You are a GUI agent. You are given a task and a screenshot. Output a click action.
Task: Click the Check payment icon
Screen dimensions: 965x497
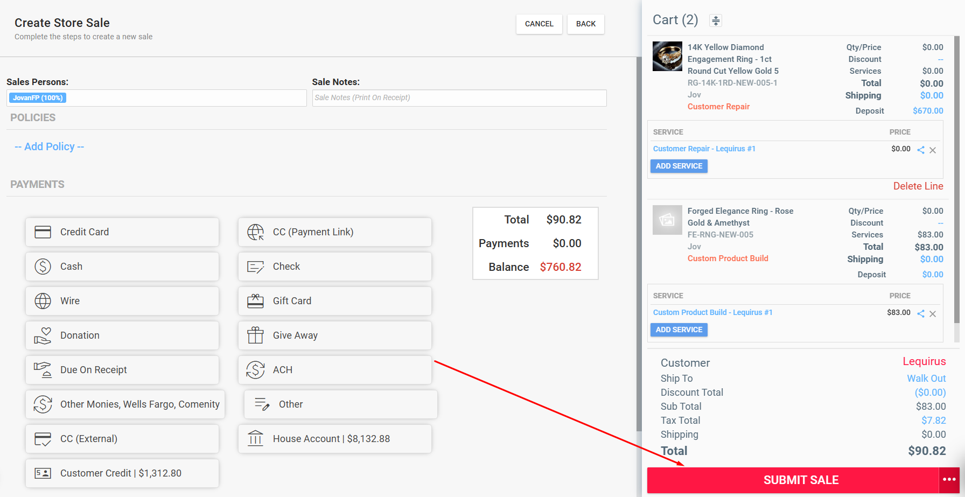(x=255, y=267)
